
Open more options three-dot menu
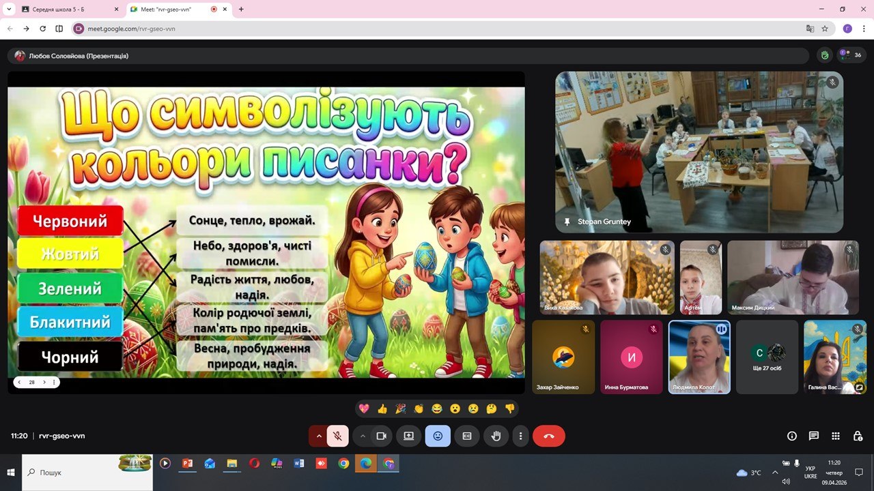coord(521,436)
